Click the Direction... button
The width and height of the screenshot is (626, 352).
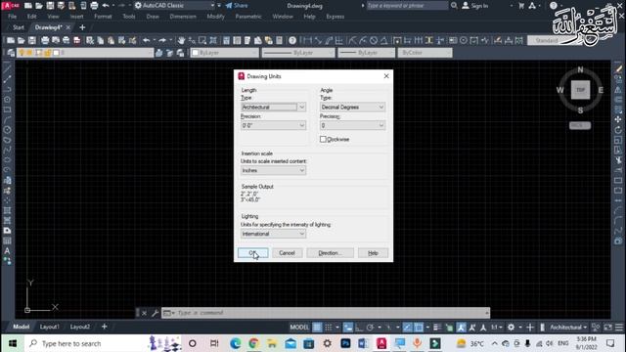pos(330,253)
